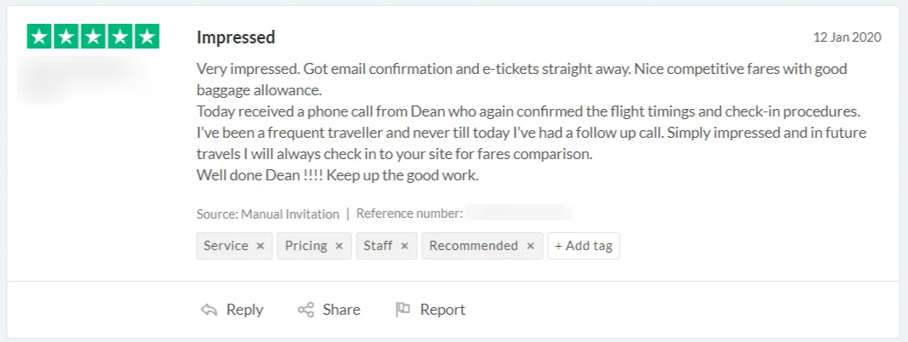Remove the Recommended tag with x
The image size is (908, 342).
[530, 246]
